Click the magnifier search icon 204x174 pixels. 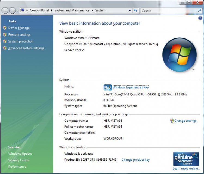[x=199, y=10]
